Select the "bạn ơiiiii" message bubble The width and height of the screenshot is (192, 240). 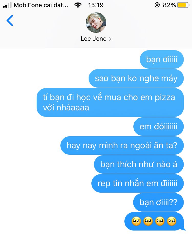point(162,59)
